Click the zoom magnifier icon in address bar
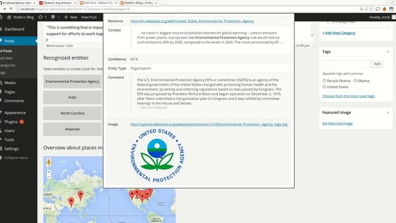Viewport: 396px width, 223px height. tap(361, 9)
